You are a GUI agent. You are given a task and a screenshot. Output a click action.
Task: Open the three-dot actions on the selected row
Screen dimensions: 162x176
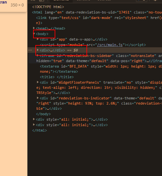[30, 50]
